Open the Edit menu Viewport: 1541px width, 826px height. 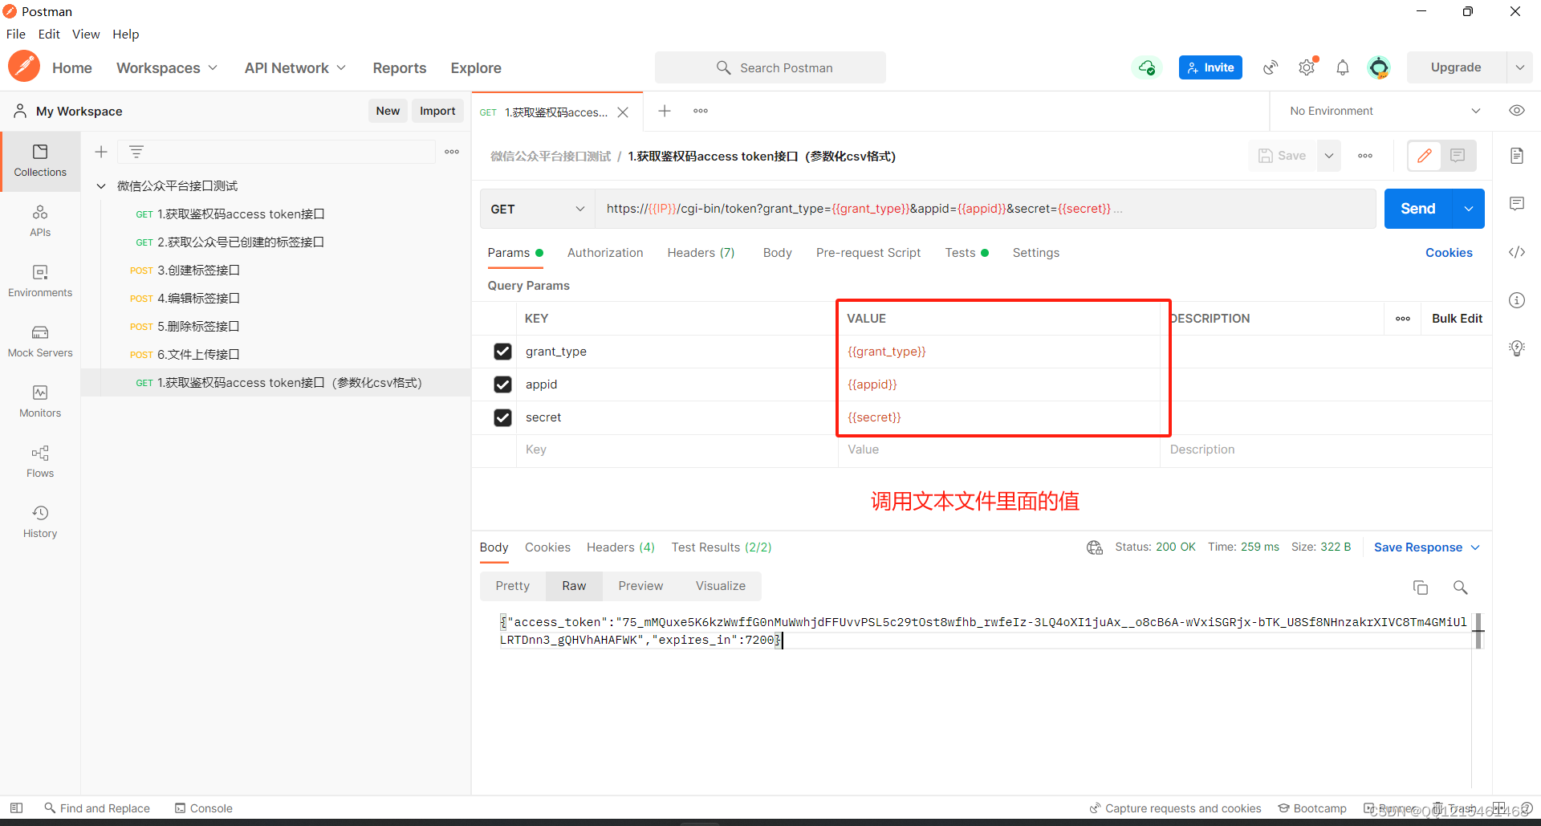coord(49,34)
